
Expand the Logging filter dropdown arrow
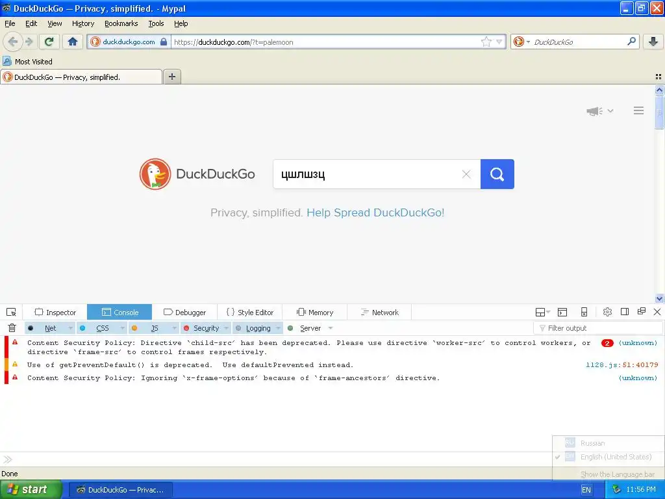278,328
